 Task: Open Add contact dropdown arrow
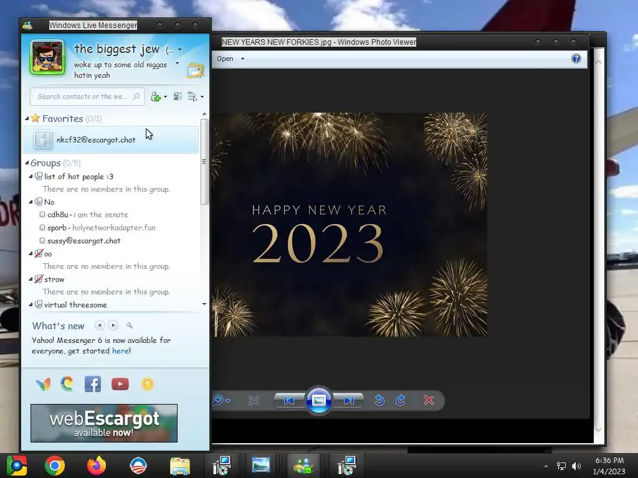[165, 96]
